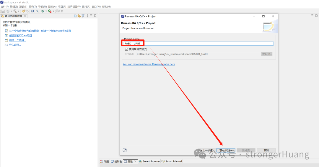319x167 pixels.
Task: Toggle Link with Editor icon
Action: point(79,16)
